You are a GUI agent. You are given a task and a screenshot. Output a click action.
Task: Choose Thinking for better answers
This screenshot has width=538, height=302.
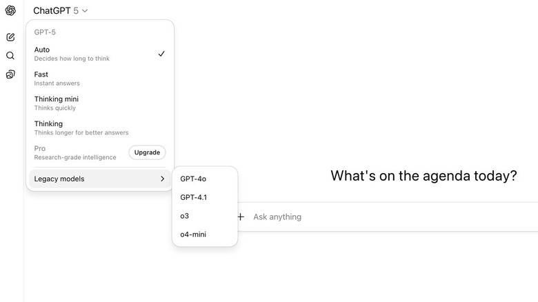(100, 128)
